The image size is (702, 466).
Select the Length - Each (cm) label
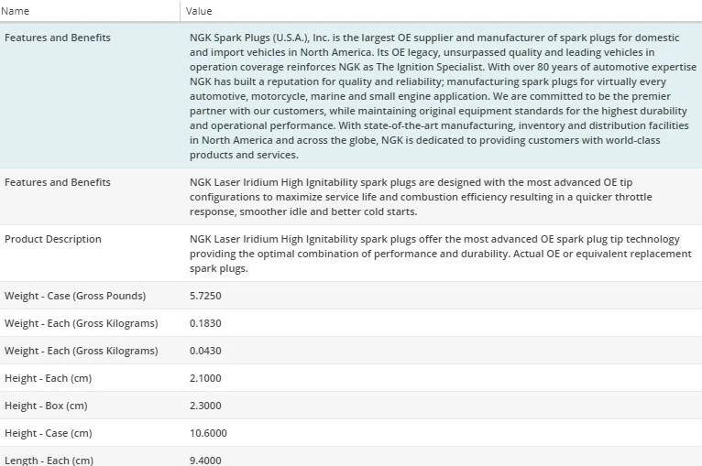[x=49, y=460]
